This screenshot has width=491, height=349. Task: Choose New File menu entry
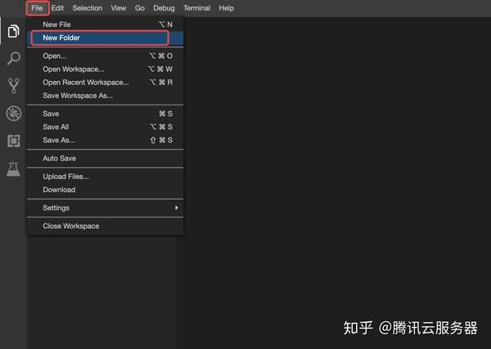click(x=106, y=25)
